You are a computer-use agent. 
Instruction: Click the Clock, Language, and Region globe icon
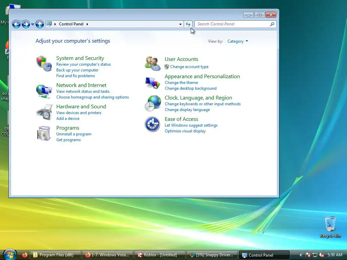pyautogui.click(x=153, y=103)
